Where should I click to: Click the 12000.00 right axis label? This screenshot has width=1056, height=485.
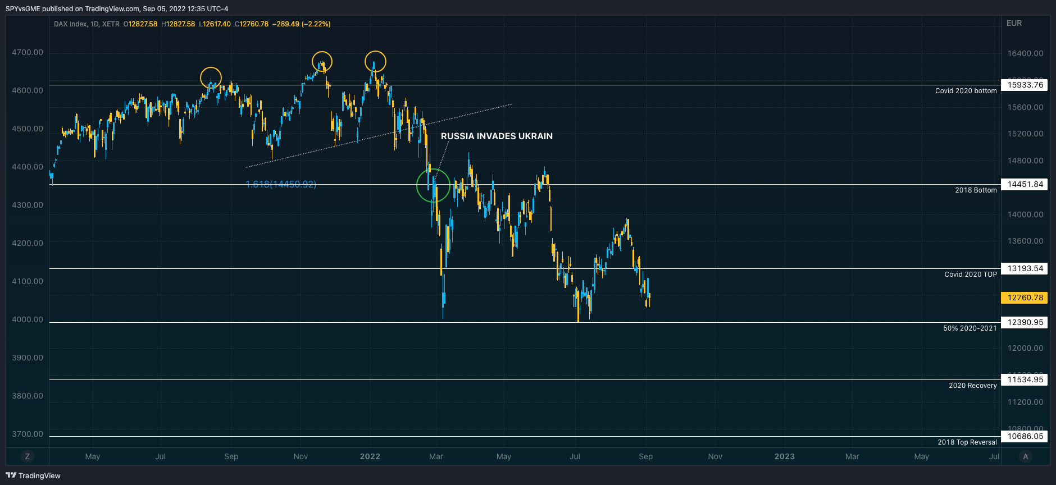click(x=1025, y=348)
